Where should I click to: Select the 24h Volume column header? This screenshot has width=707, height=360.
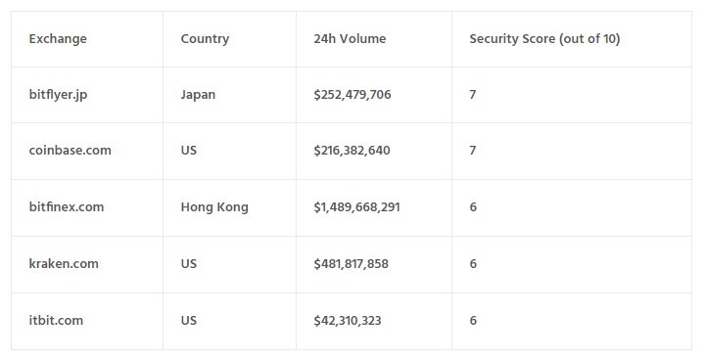(350, 39)
